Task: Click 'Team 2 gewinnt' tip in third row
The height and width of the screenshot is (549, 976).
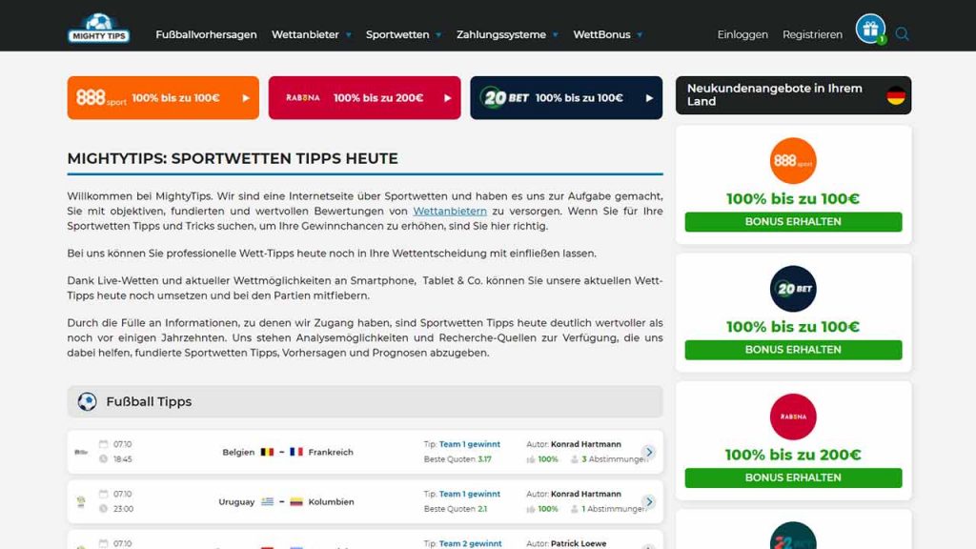Action: [x=470, y=543]
